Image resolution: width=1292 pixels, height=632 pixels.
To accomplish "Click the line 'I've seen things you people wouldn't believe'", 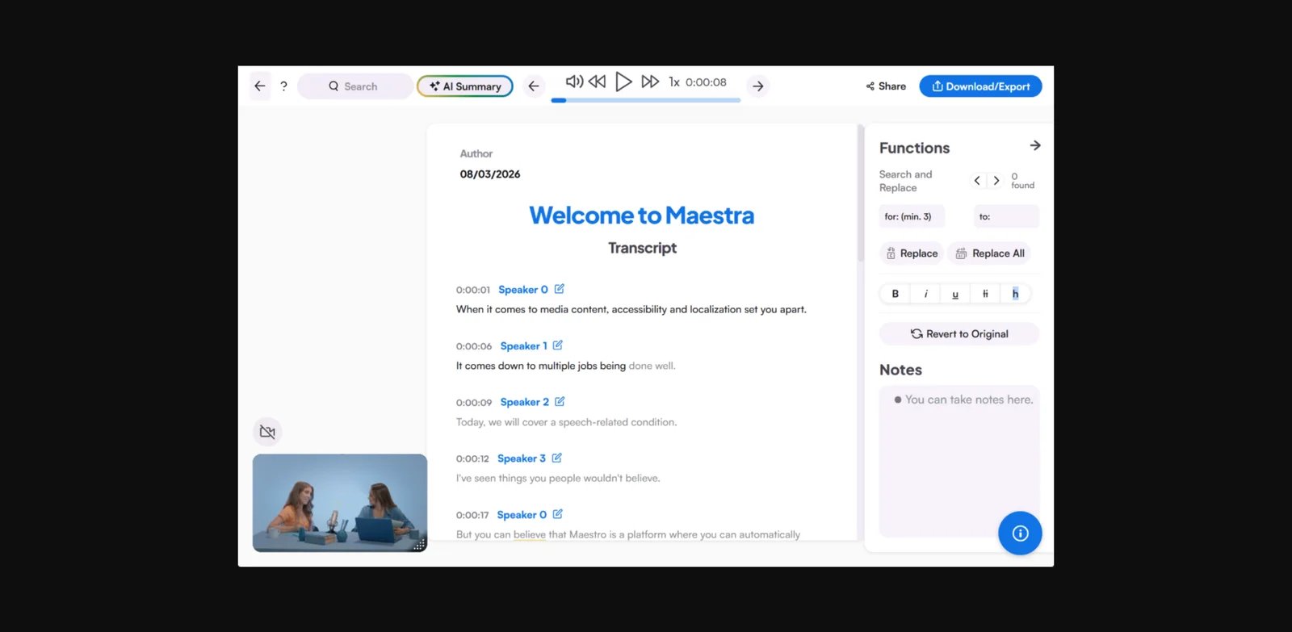I will (558, 479).
